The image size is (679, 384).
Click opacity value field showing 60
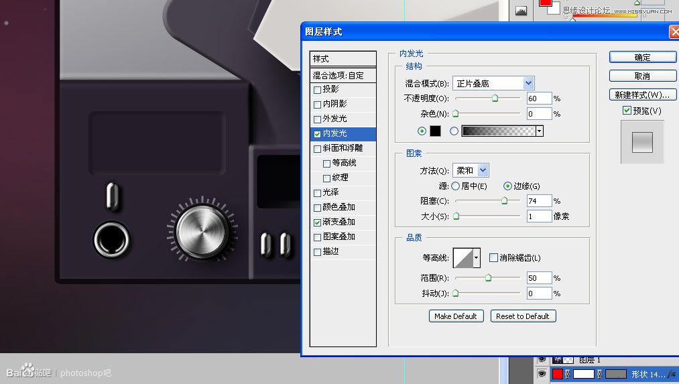[539, 99]
